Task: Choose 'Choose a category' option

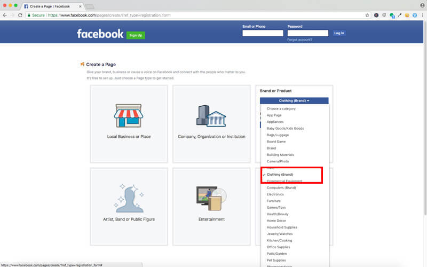Action: coord(281,109)
